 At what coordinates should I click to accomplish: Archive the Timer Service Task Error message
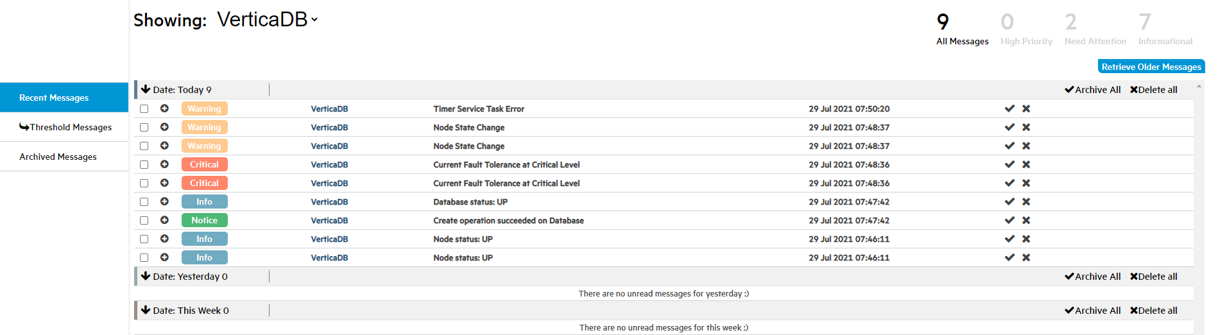tap(1009, 108)
